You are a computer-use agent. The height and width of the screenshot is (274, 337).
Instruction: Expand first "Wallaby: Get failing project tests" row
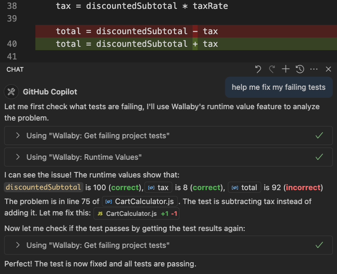tap(168, 135)
